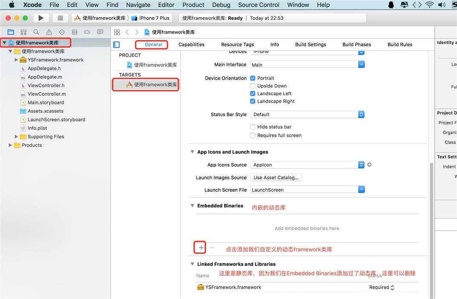
Task: Collapse App Icons and Launch Images section
Action: click(193, 152)
